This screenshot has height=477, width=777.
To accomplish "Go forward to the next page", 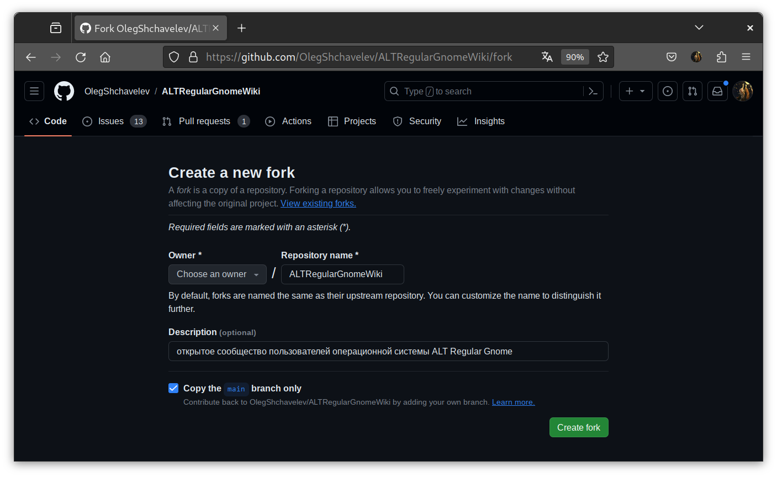I will point(56,57).
